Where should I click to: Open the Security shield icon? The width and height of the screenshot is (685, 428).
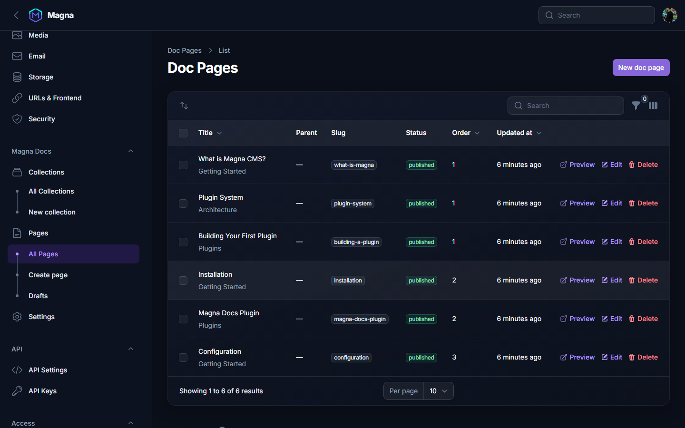pyautogui.click(x=17, y=119)
